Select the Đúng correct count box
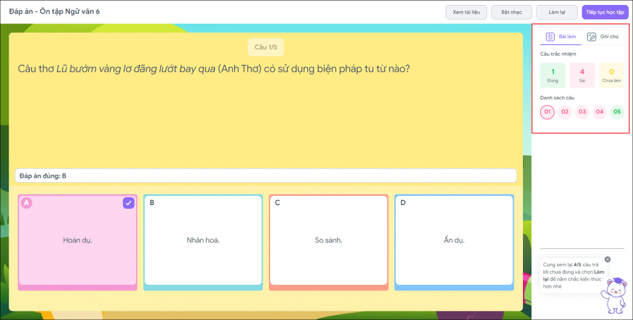The width and height of the screenshot is (633, 320). 553,75
